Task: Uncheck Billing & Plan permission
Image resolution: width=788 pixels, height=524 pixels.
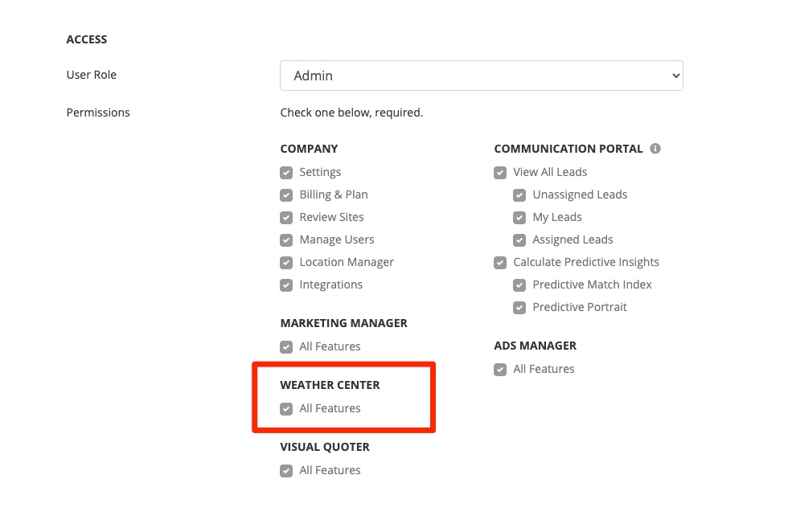Action: click(286, 194)
